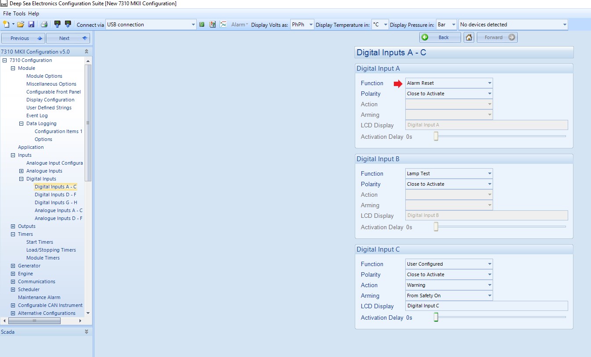This screenshot has height=357, width=591.
Task: Click the Home icon beside Back
Action: 469,37
